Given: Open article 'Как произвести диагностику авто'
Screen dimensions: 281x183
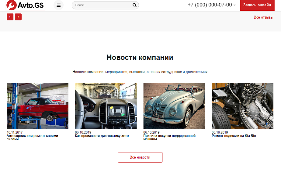Looking at the screenshot, I should pyautogui.click(x=102, y=136).
